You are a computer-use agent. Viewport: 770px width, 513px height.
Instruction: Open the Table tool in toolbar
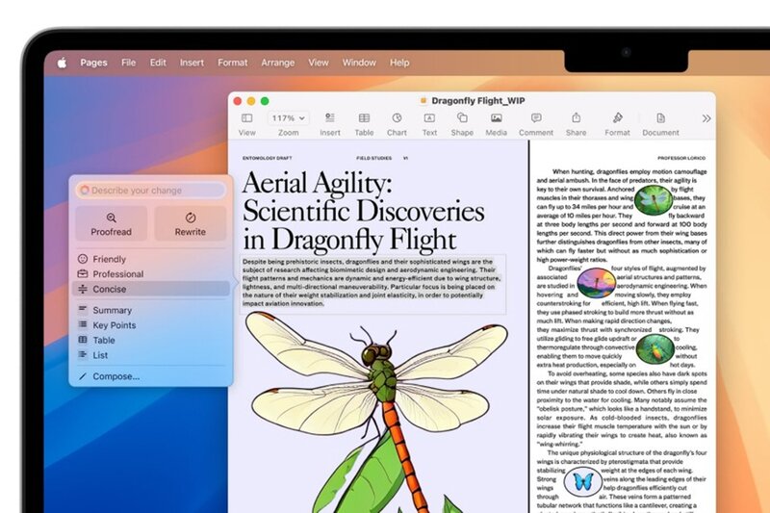[364, 118]
